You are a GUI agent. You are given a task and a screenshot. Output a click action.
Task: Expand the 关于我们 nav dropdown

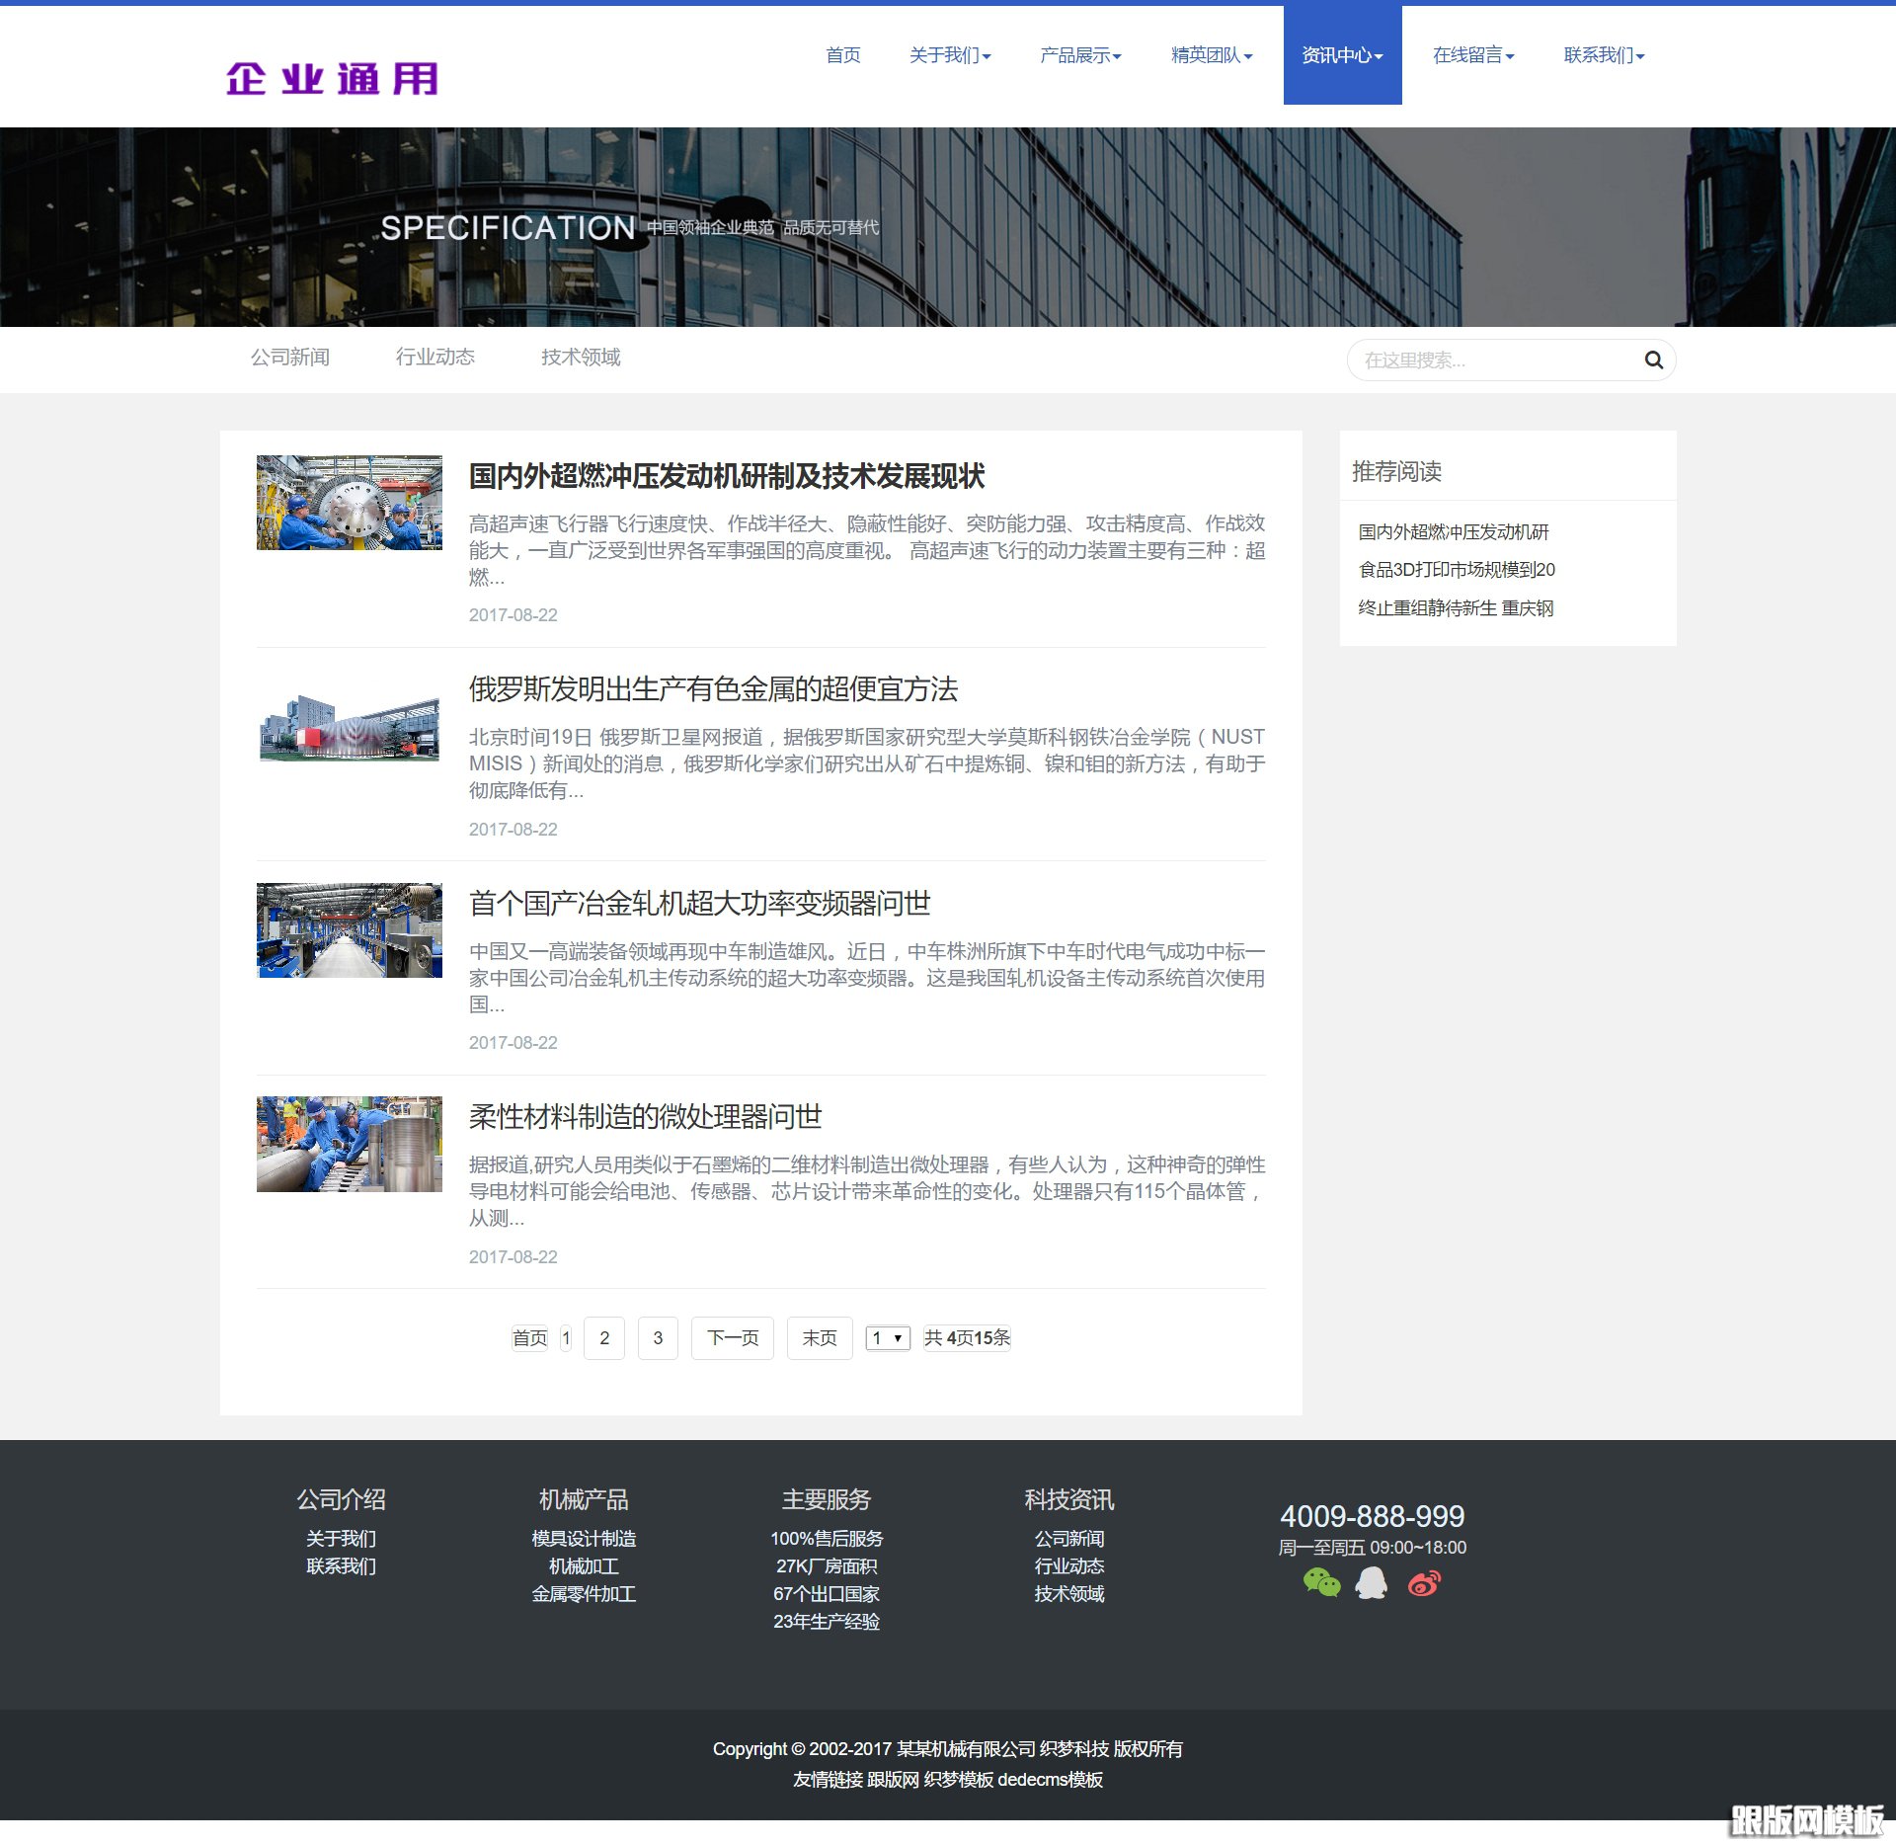(950, 55)
